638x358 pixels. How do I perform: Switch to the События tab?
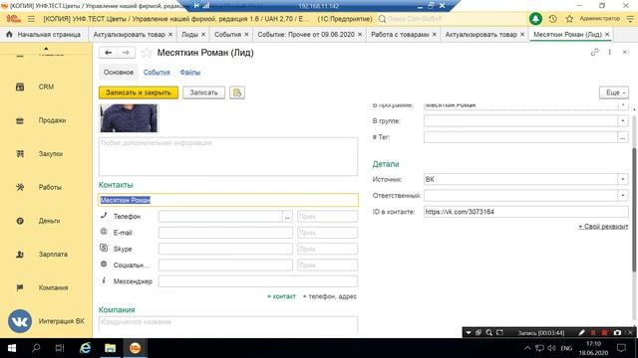pos(157,73)
